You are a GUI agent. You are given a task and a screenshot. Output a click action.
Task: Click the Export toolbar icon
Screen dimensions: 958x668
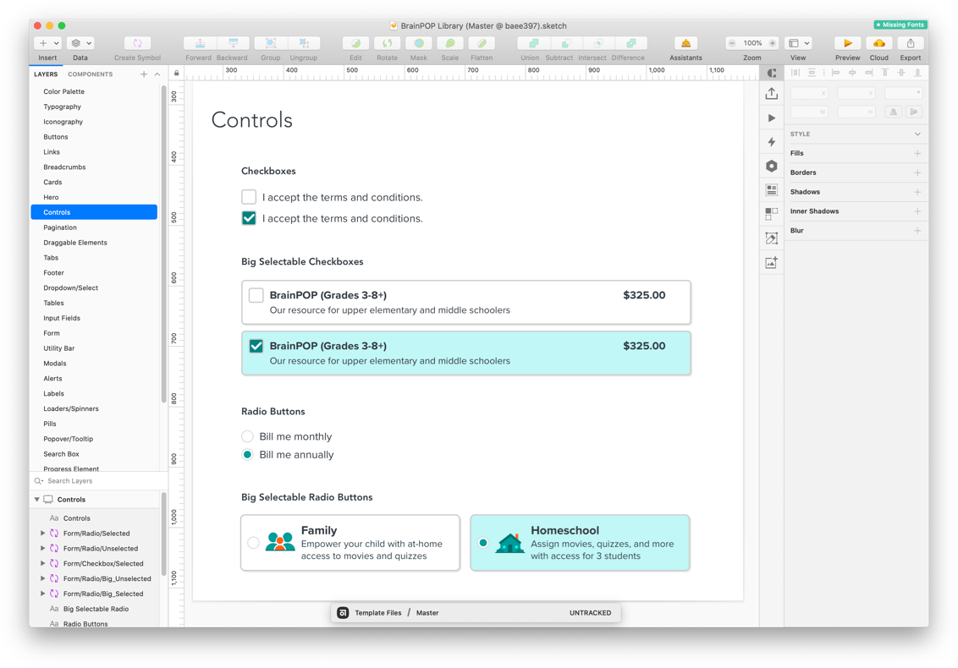coord(911,43)
